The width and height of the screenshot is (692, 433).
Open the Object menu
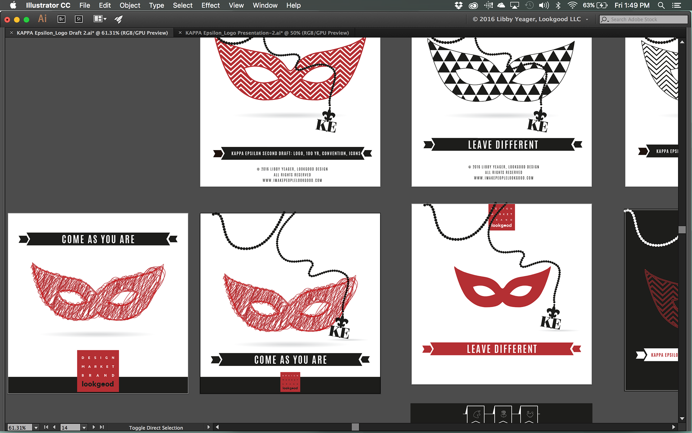coord(130,5)
